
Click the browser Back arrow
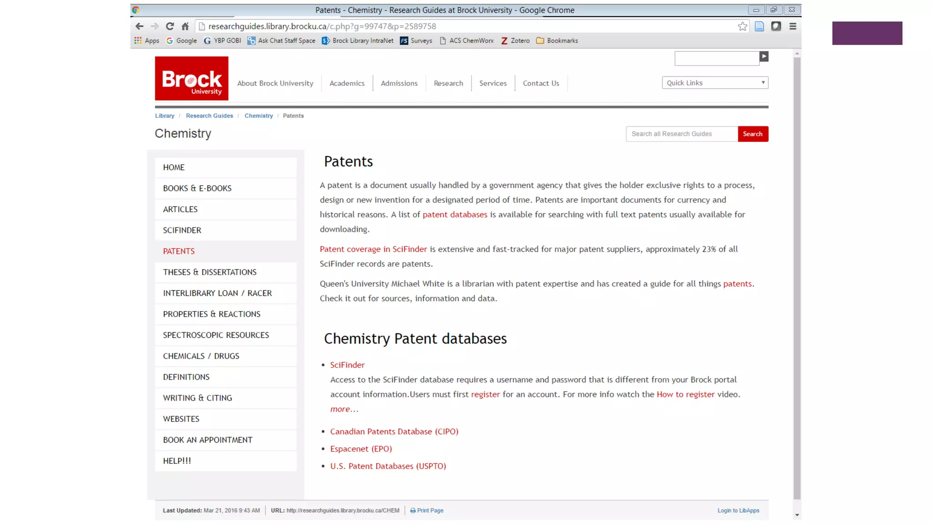(139, 26)
